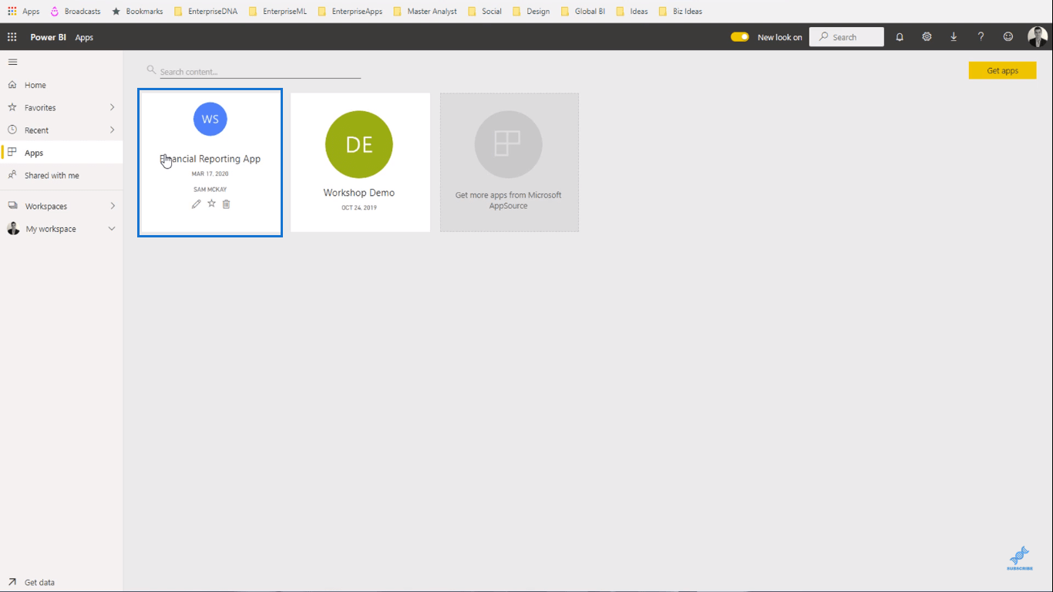Expand the Recent chevron

pyautogui.click(x=112, y=129)
